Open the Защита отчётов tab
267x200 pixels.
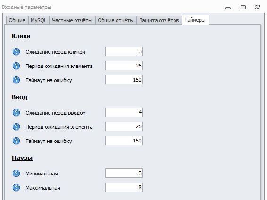point(159,20)
